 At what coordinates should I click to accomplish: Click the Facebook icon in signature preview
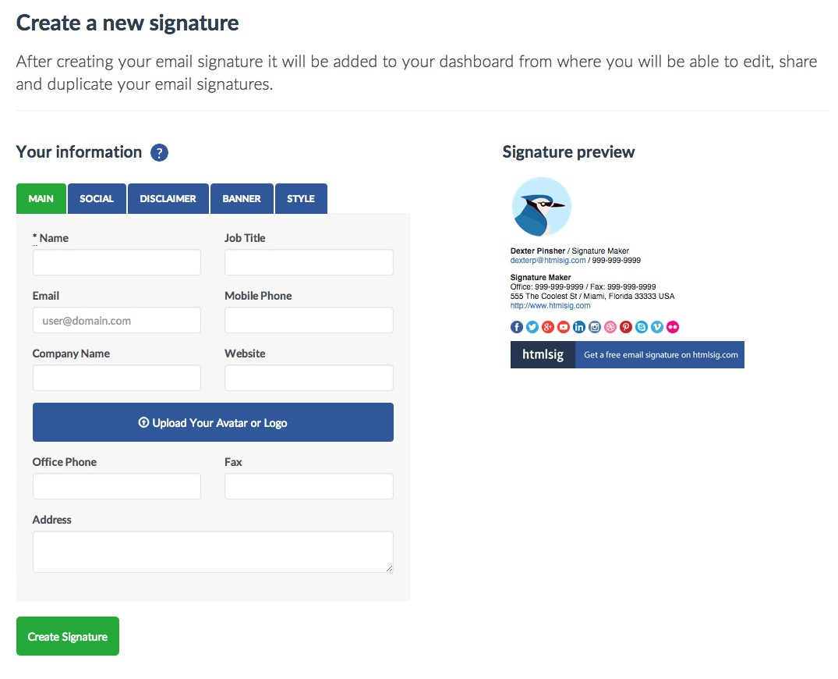tap(517, 327)
